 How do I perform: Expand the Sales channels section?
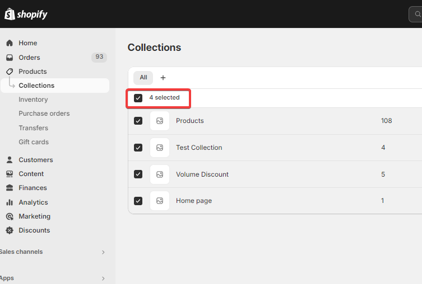(x=103, y=252)
